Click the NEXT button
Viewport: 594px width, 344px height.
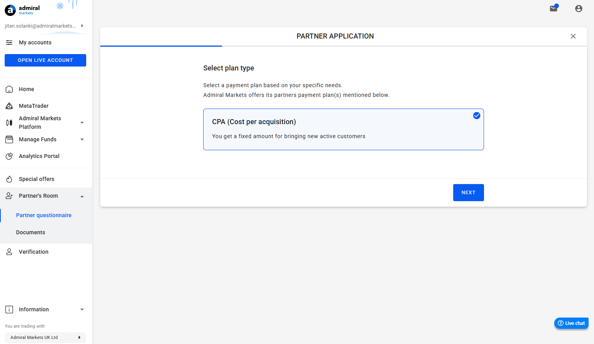click(x=468, y=193)
